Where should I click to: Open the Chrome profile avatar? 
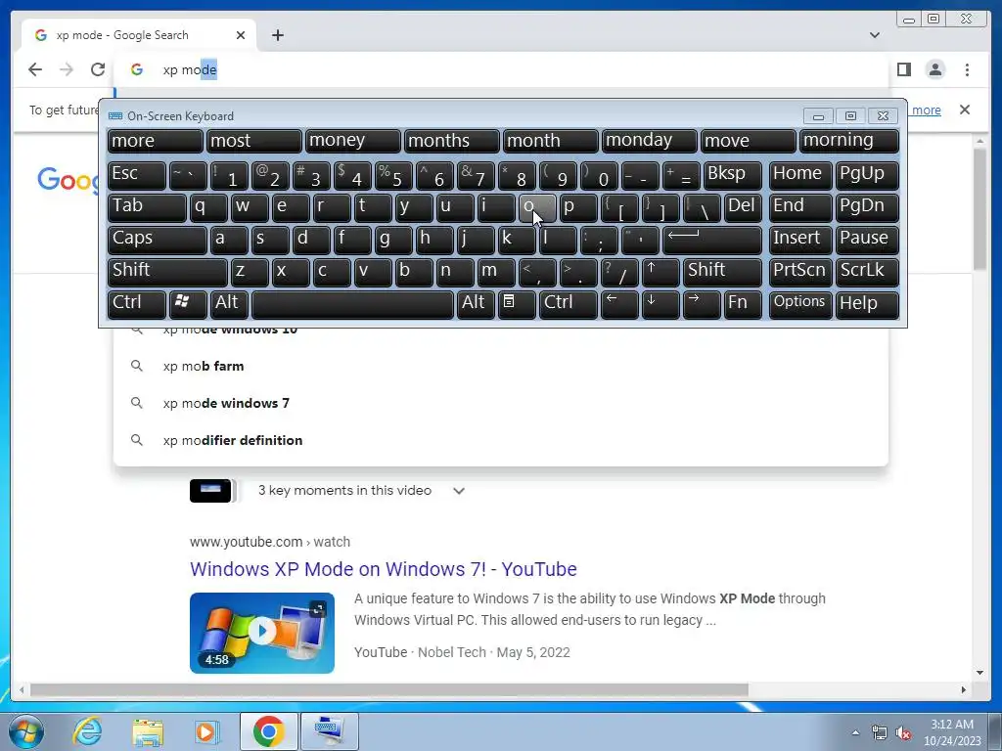(934, 69)
